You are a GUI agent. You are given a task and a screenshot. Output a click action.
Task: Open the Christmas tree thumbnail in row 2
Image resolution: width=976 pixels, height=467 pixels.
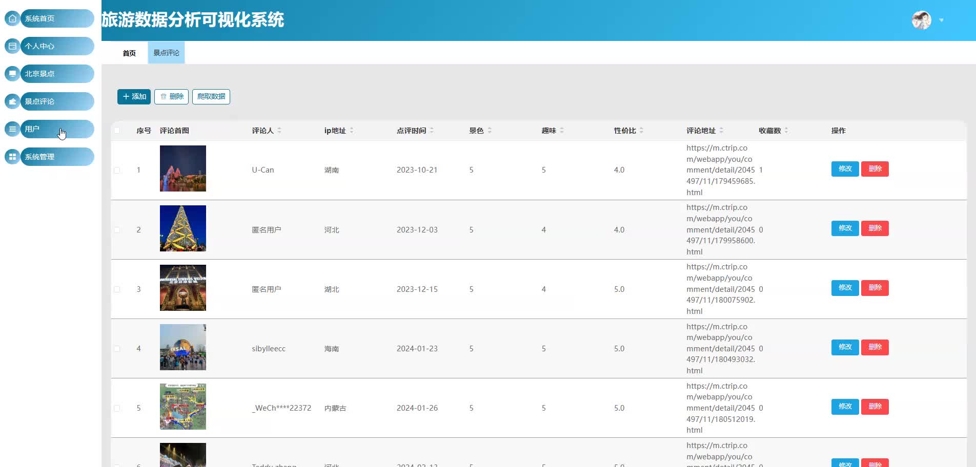(183, 228)
